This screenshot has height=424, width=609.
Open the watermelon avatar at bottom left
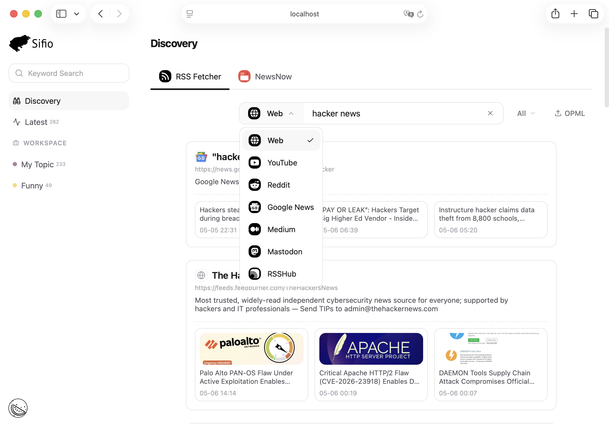tap(18, 408)
